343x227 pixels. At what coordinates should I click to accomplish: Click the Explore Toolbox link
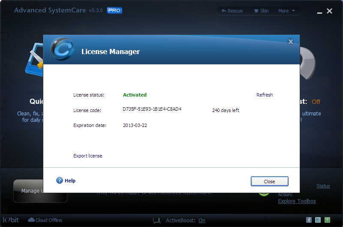(297, 201)
